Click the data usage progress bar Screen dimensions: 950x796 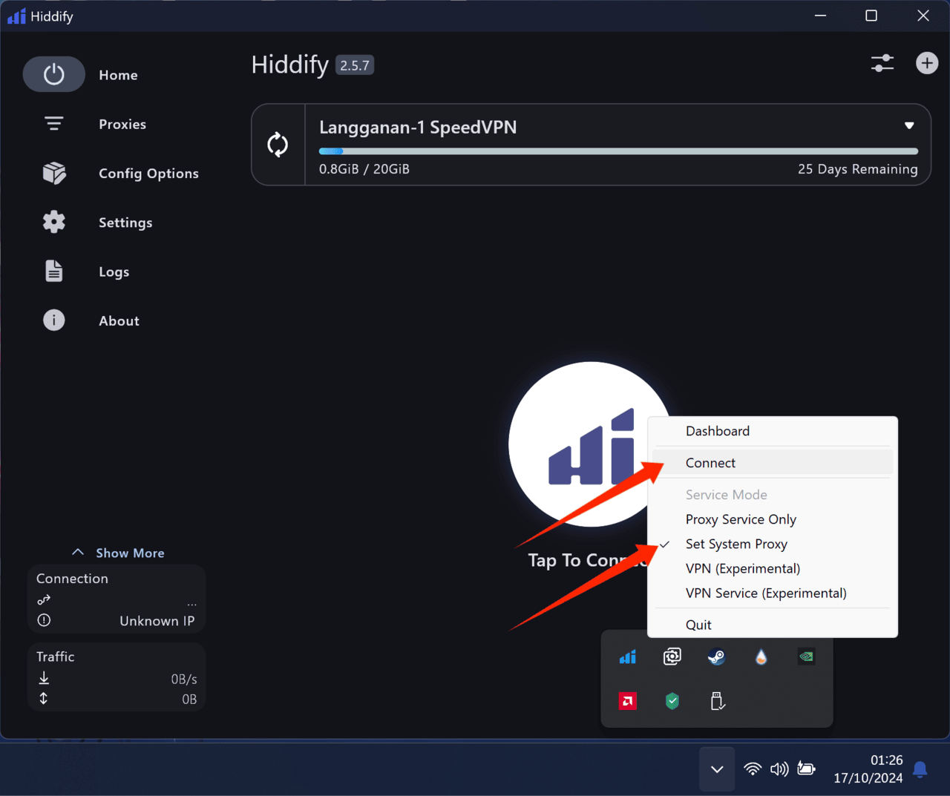pyautogui.click(x=618, y=151)
